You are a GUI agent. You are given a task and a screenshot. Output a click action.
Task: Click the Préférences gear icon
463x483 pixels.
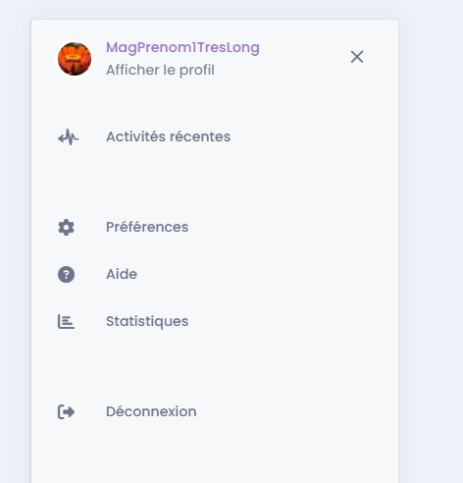(66, 227)
